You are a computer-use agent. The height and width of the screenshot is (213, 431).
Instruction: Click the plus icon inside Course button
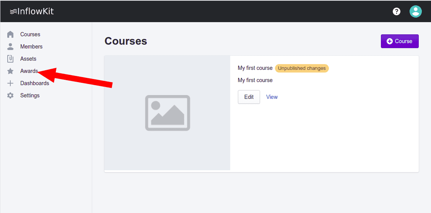(x=390, y=41)
